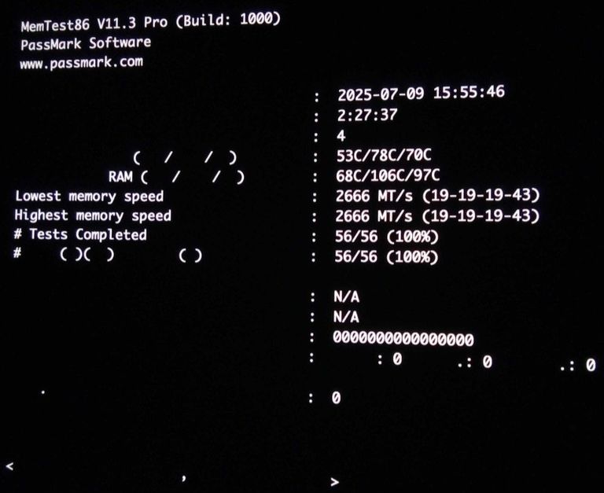Select the second N/A value
This screenshot has width=604, height=493.
coord(346,317)
